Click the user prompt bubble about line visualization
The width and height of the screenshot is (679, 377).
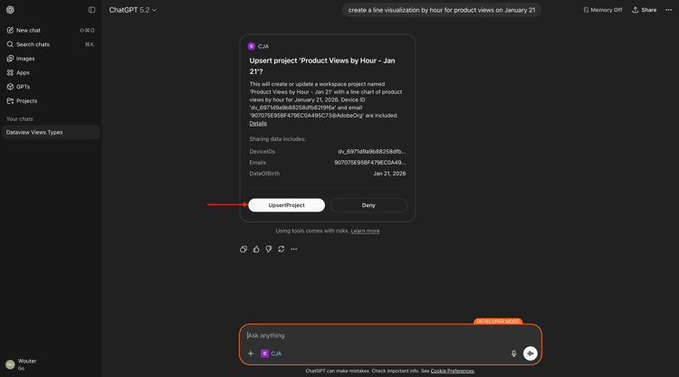coord(441,10)
